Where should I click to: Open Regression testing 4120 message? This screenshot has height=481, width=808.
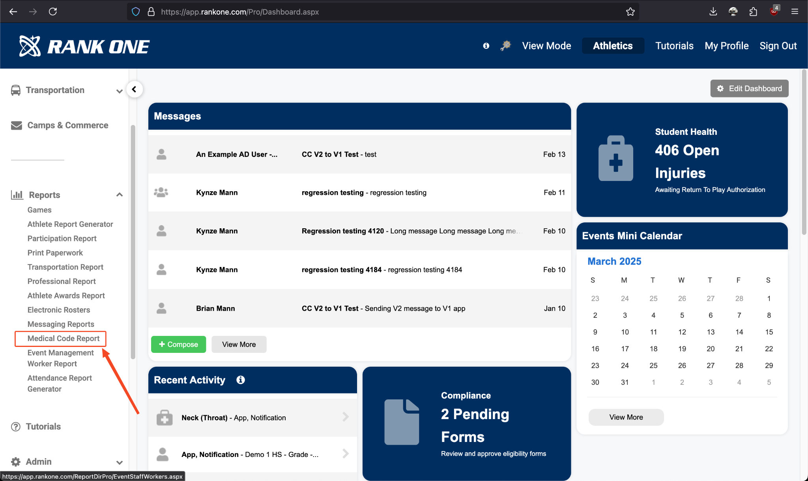[x=359, y=231]
